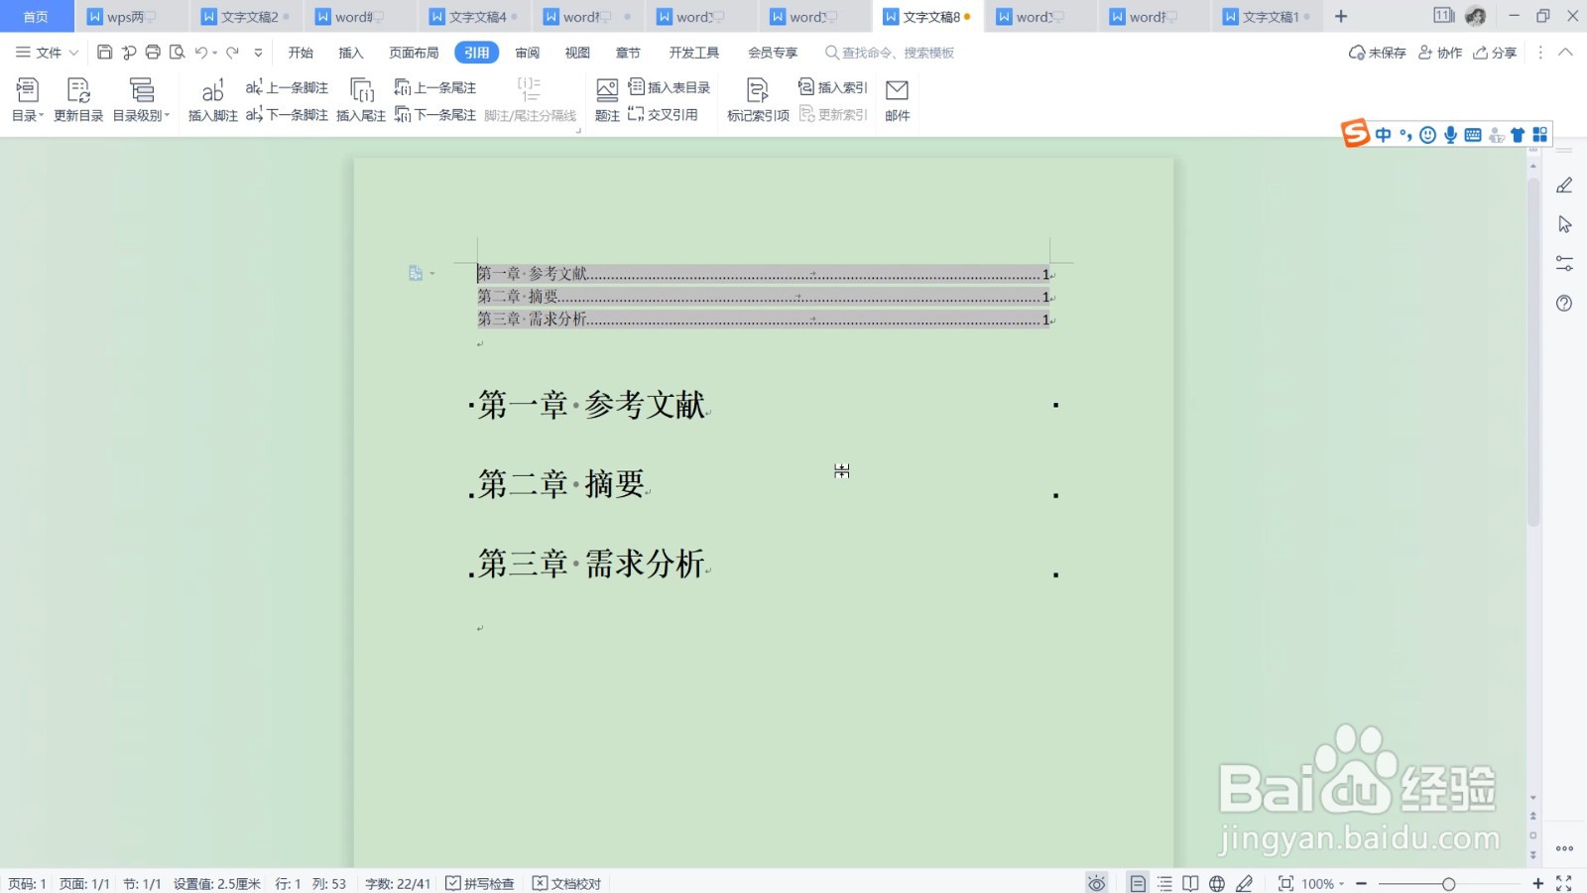Click the redo arrow icon
The width and height of the screenshot is (1587, 893).
coord(232,53)
